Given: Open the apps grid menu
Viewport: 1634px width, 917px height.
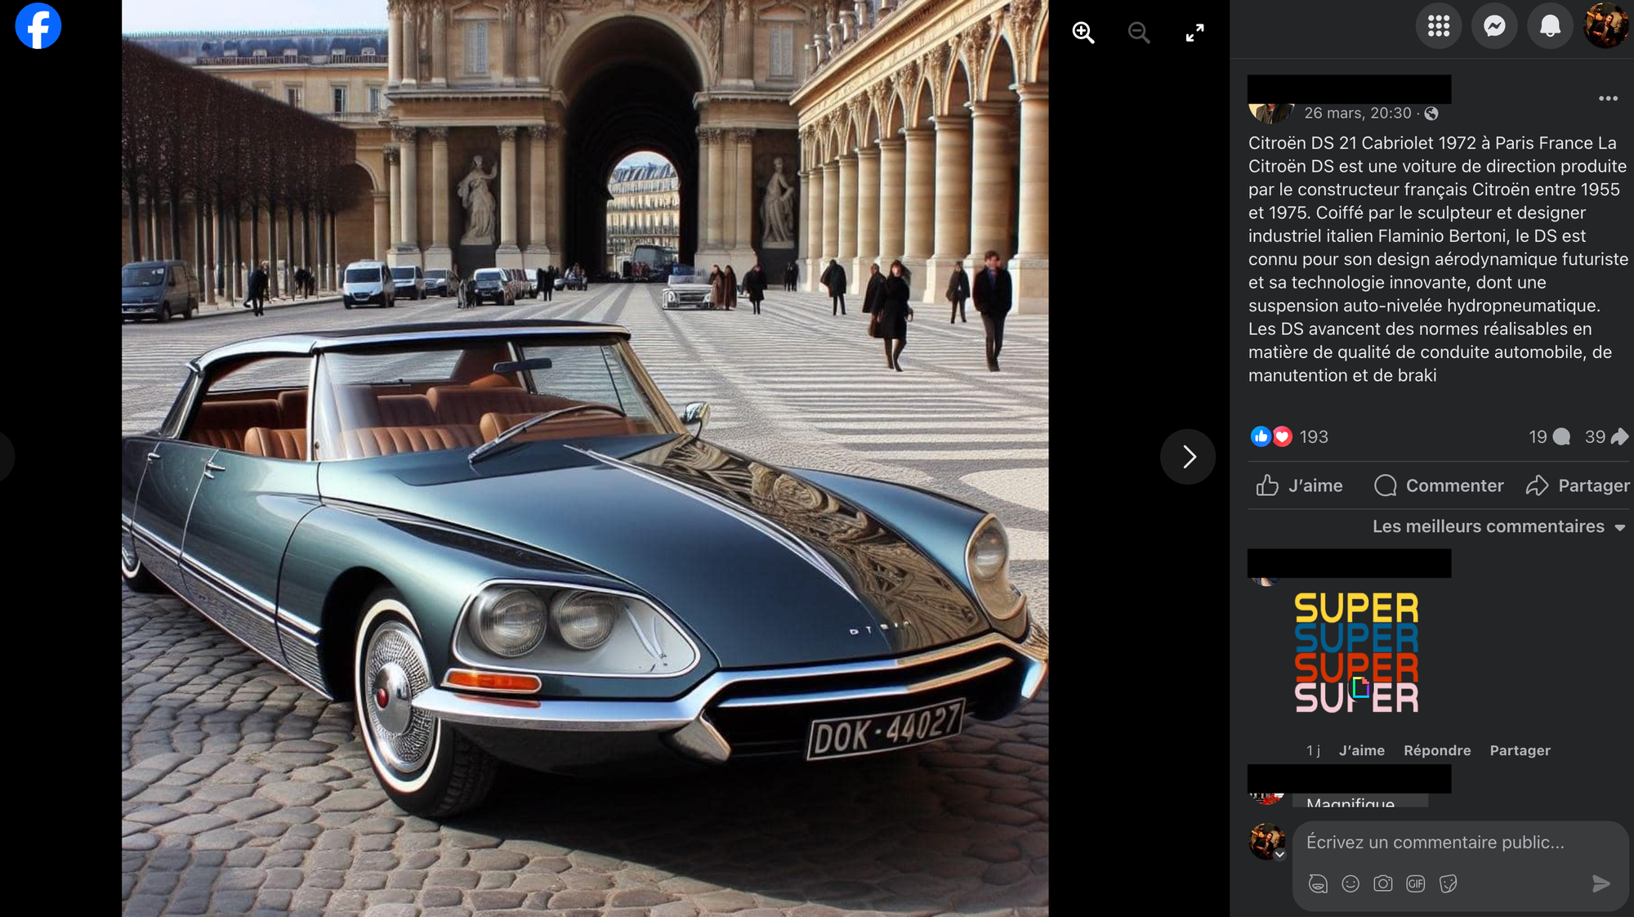Looking at the screenshot, I should (x=1438, y=26).
